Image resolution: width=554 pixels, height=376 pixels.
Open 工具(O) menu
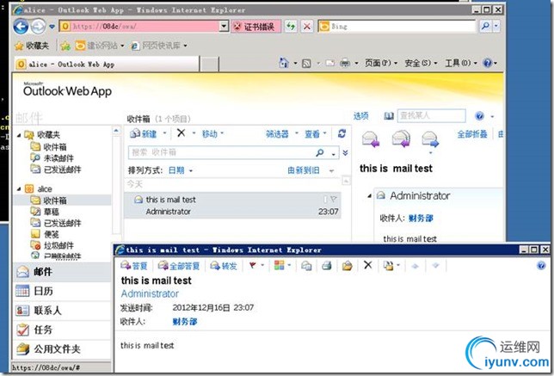(x=460, y=63)
